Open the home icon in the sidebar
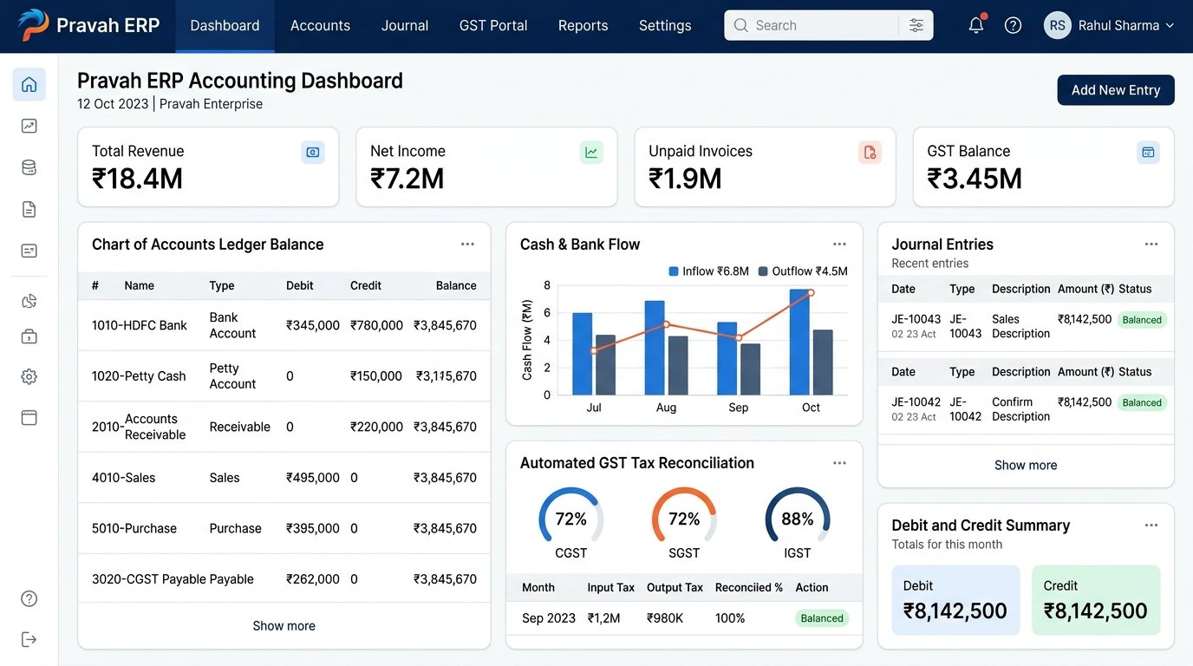The image size is (1193, 666). pyautogui.click(x=29, y=84)
